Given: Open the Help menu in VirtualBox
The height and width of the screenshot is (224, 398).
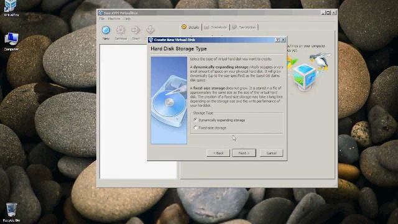Looking at the screenshot, I should tap(127, 19).
